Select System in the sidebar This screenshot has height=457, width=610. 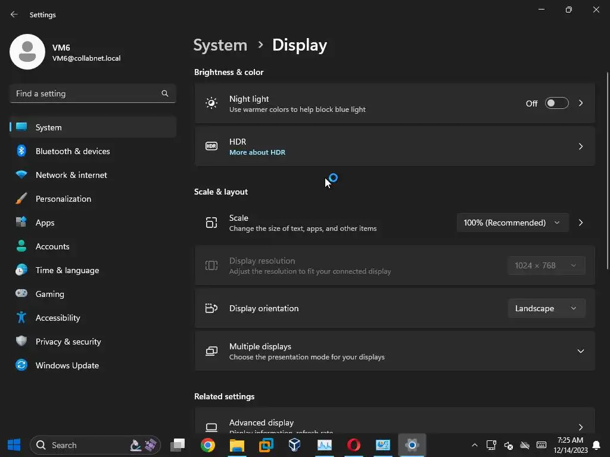pyautogui.click(x=93, y=127)
